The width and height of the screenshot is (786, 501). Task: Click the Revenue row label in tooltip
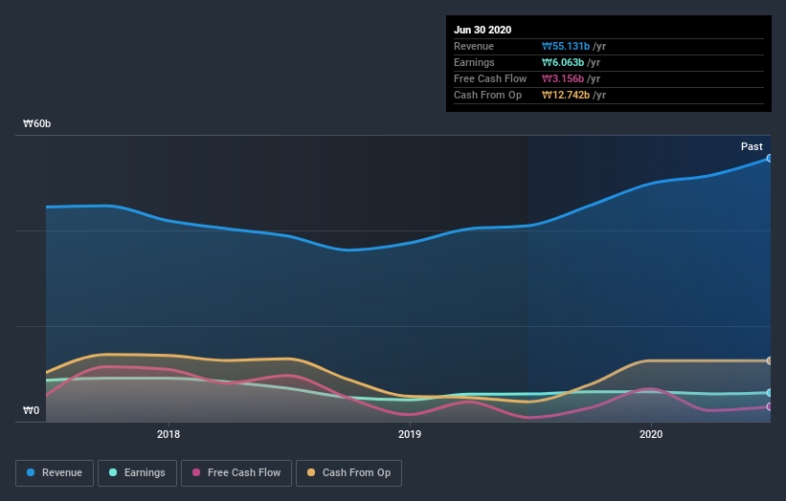[474, 46]
